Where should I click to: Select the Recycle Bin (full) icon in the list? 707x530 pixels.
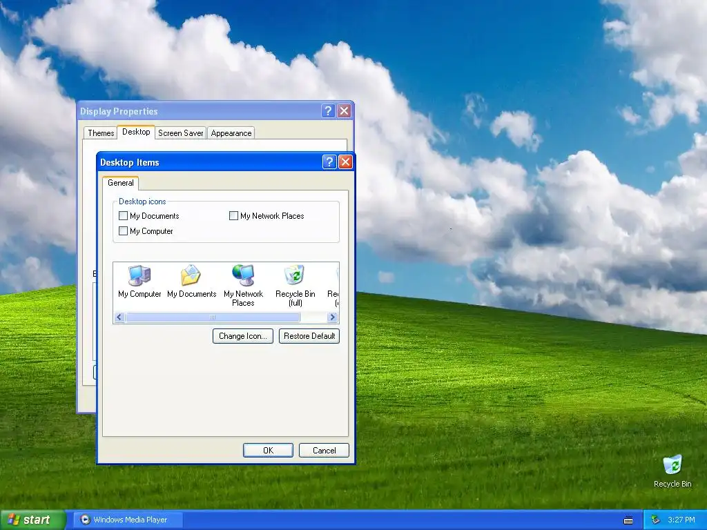click(x=296, y=285)
